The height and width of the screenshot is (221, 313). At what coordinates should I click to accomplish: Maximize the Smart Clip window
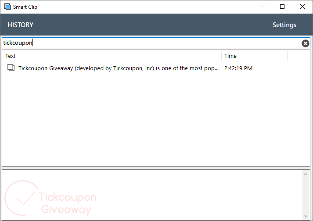[x=282, y=7]
